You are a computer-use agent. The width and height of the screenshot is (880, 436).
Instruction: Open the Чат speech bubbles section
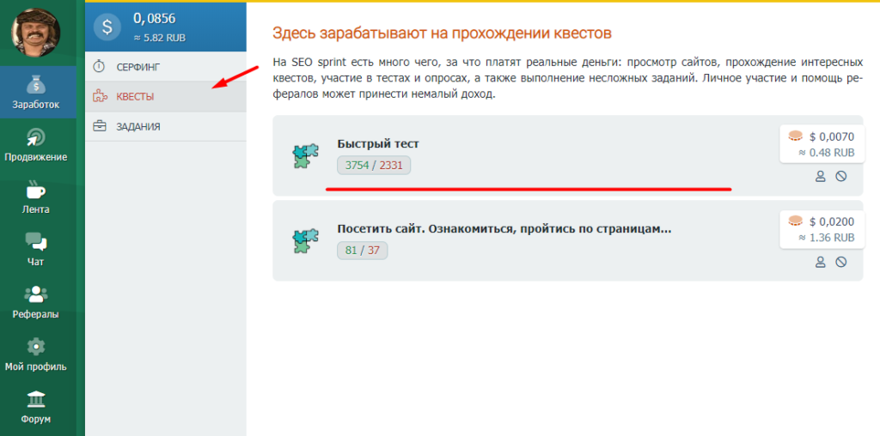[x=36, y=249]
